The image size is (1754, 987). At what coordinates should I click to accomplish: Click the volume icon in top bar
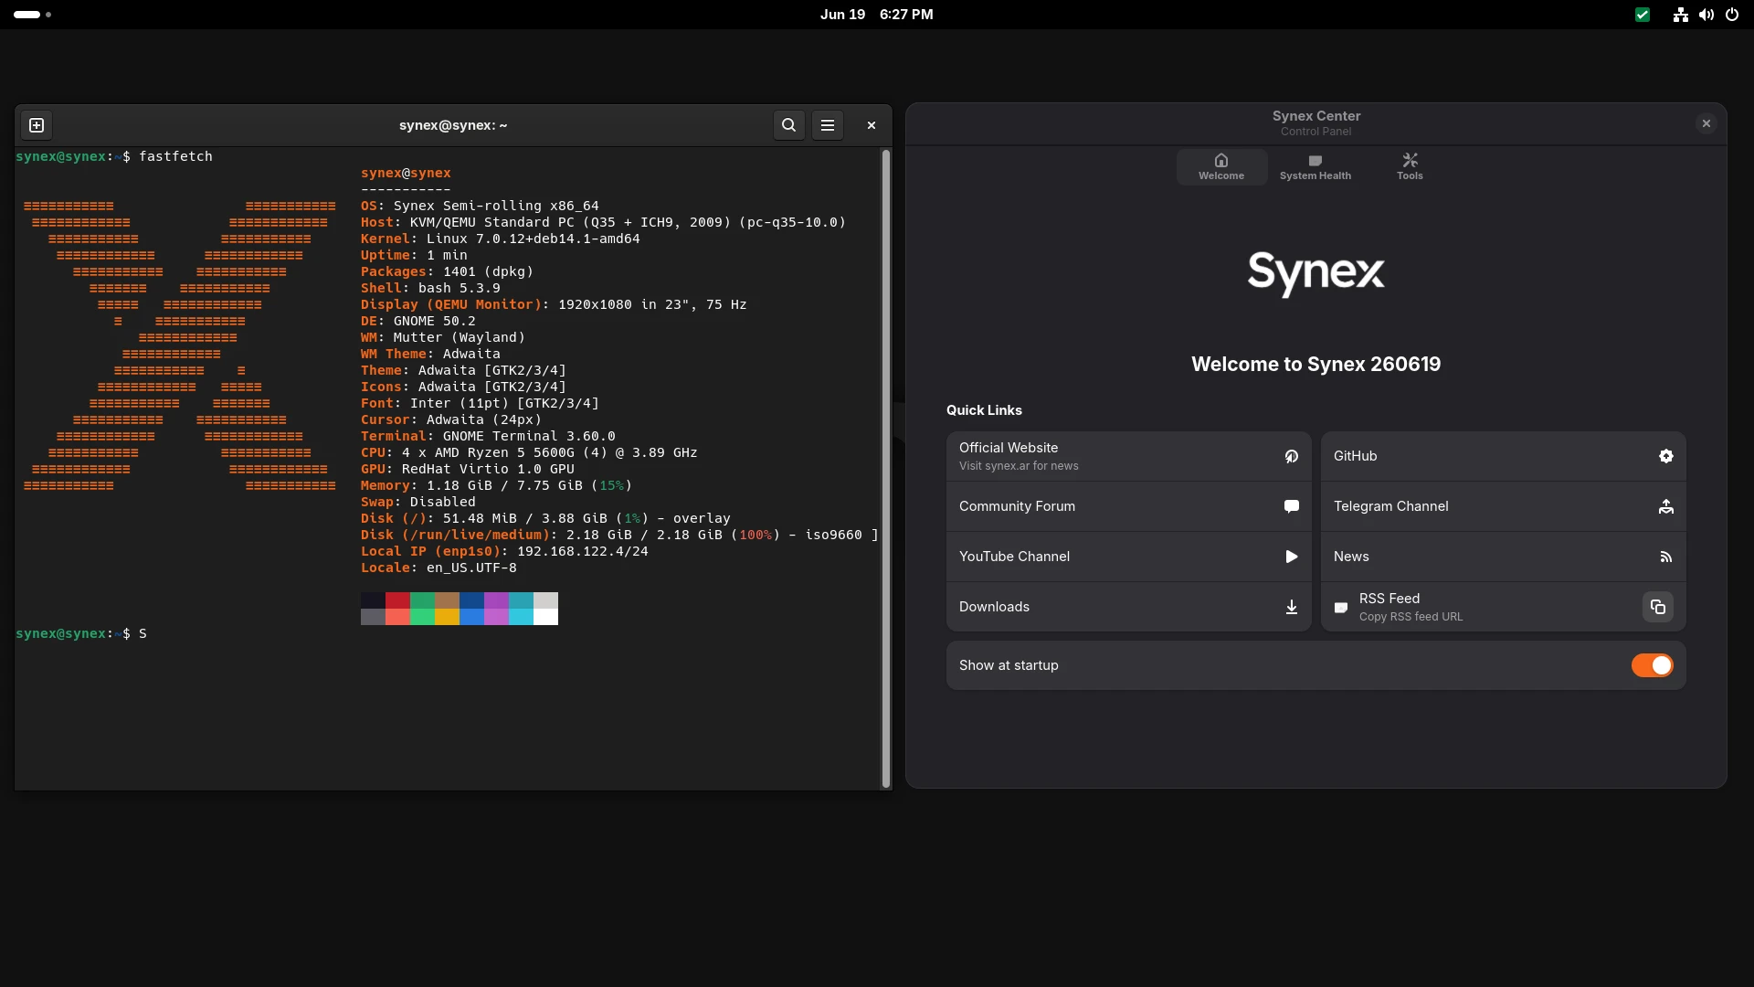pos(1706,15)
